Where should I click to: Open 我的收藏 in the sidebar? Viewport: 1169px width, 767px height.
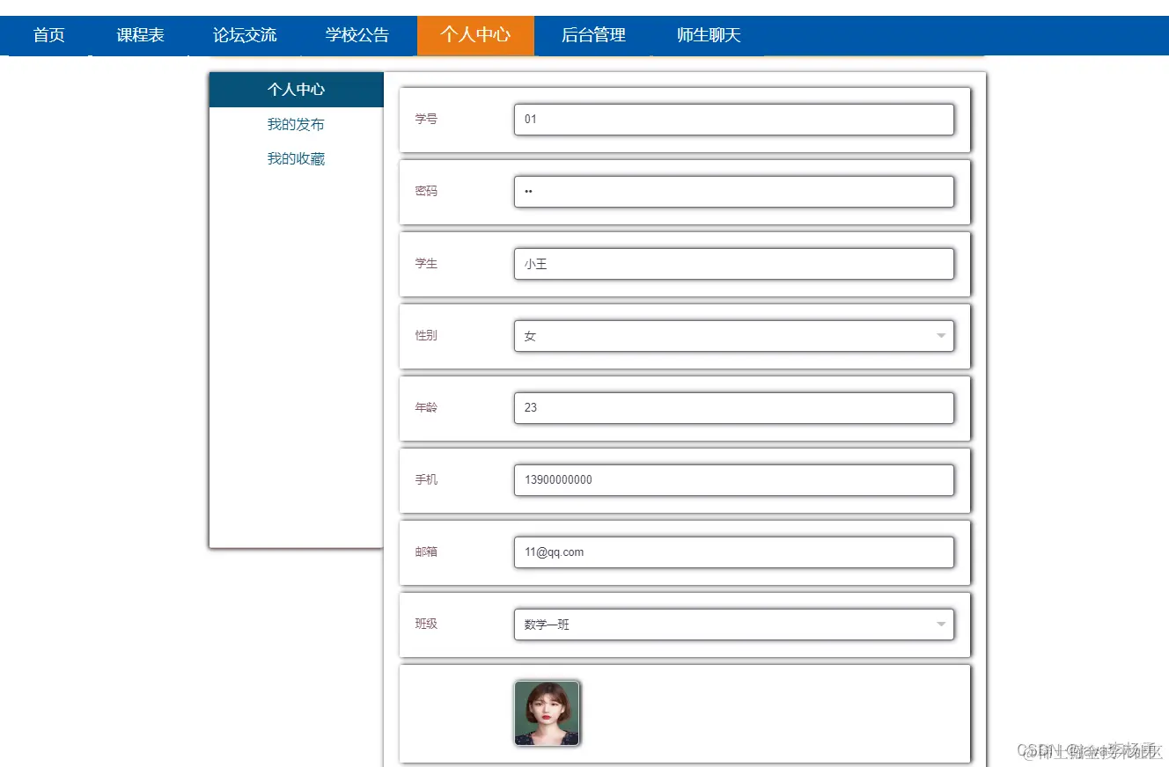click(x=297, y=158)
